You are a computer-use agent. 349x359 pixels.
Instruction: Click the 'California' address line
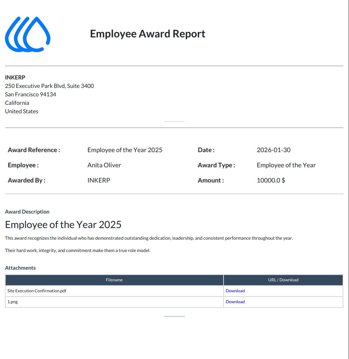click(17, 103)
